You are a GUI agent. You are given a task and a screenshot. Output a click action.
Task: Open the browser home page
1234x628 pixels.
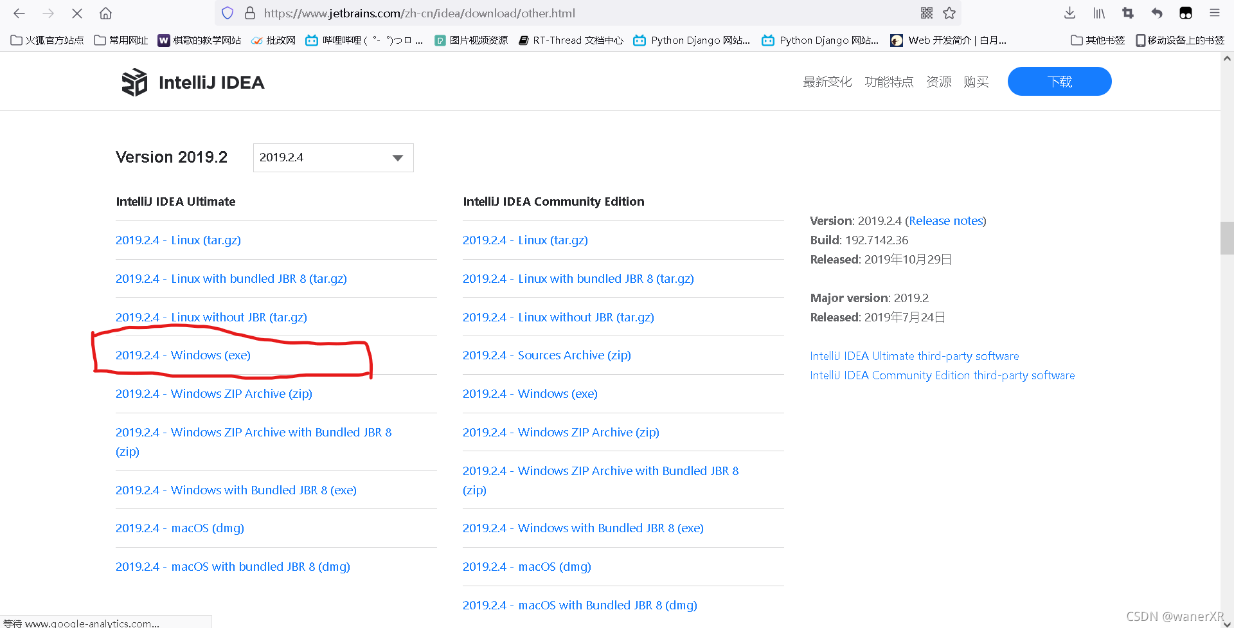pyautogui.click(x=106, y=13)
